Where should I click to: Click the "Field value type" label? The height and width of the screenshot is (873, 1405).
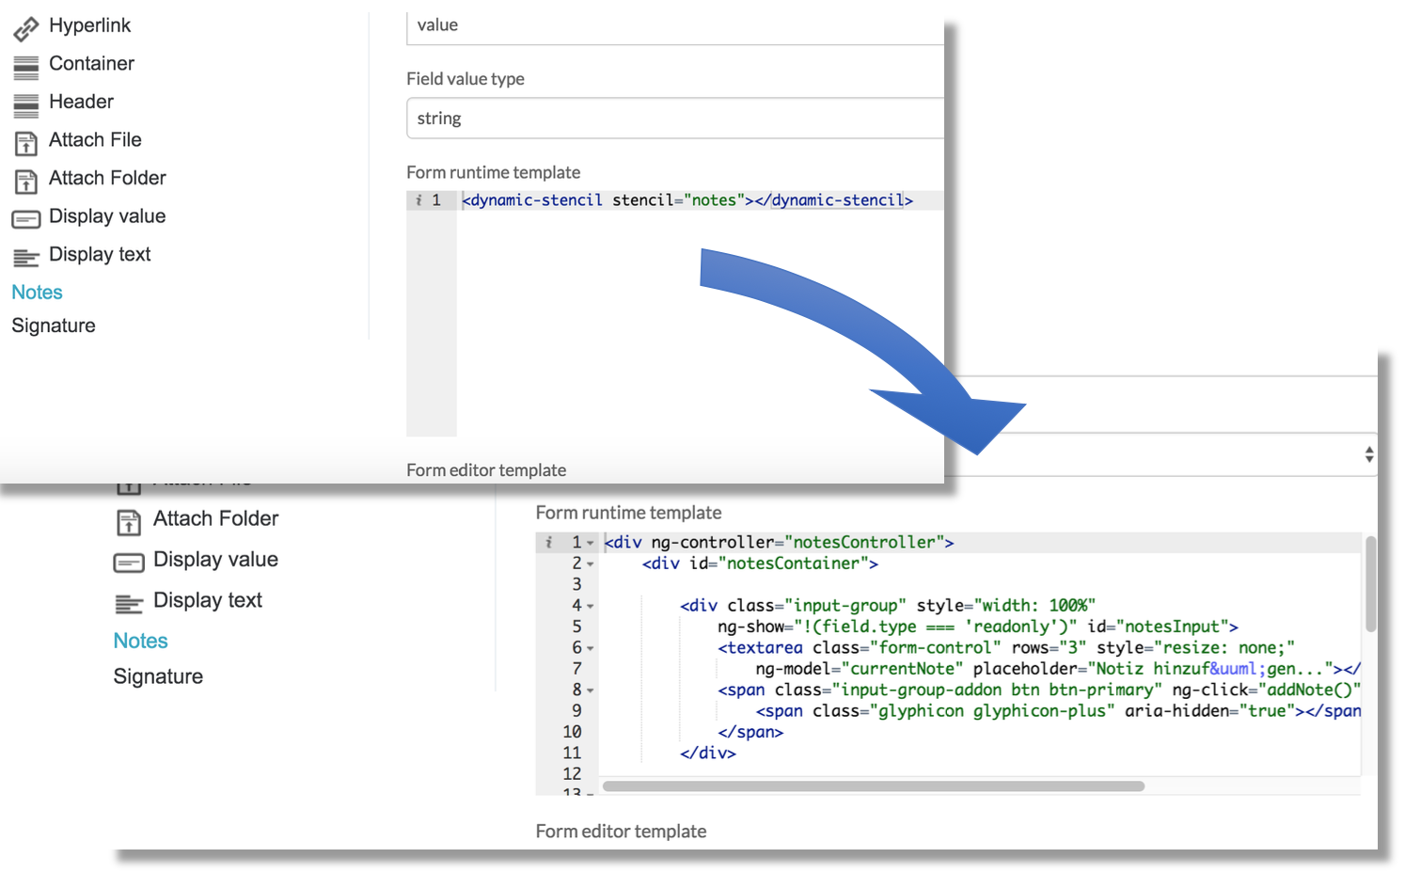(466, 79)
